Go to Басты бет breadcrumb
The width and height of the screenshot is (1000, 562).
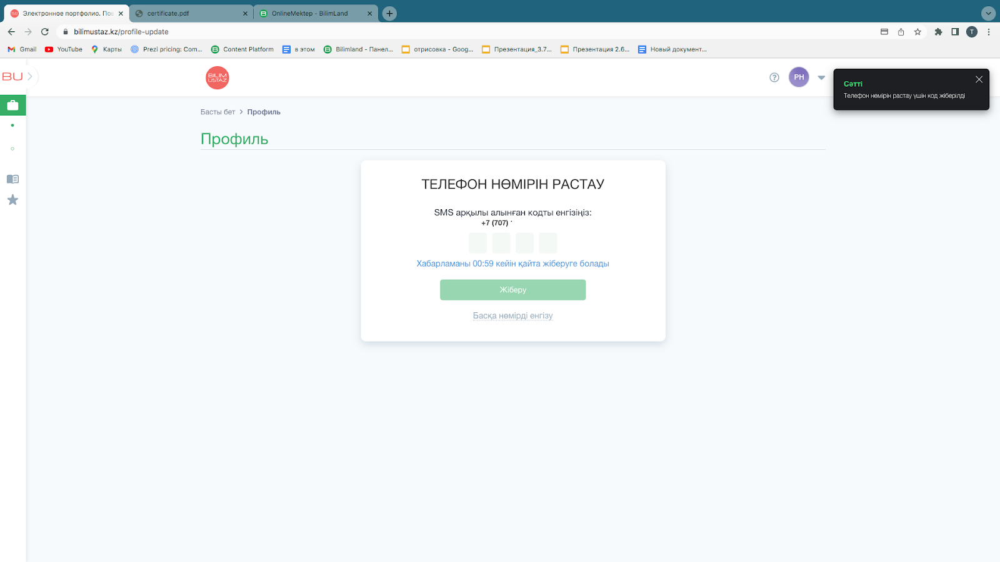tap(217, 112)
